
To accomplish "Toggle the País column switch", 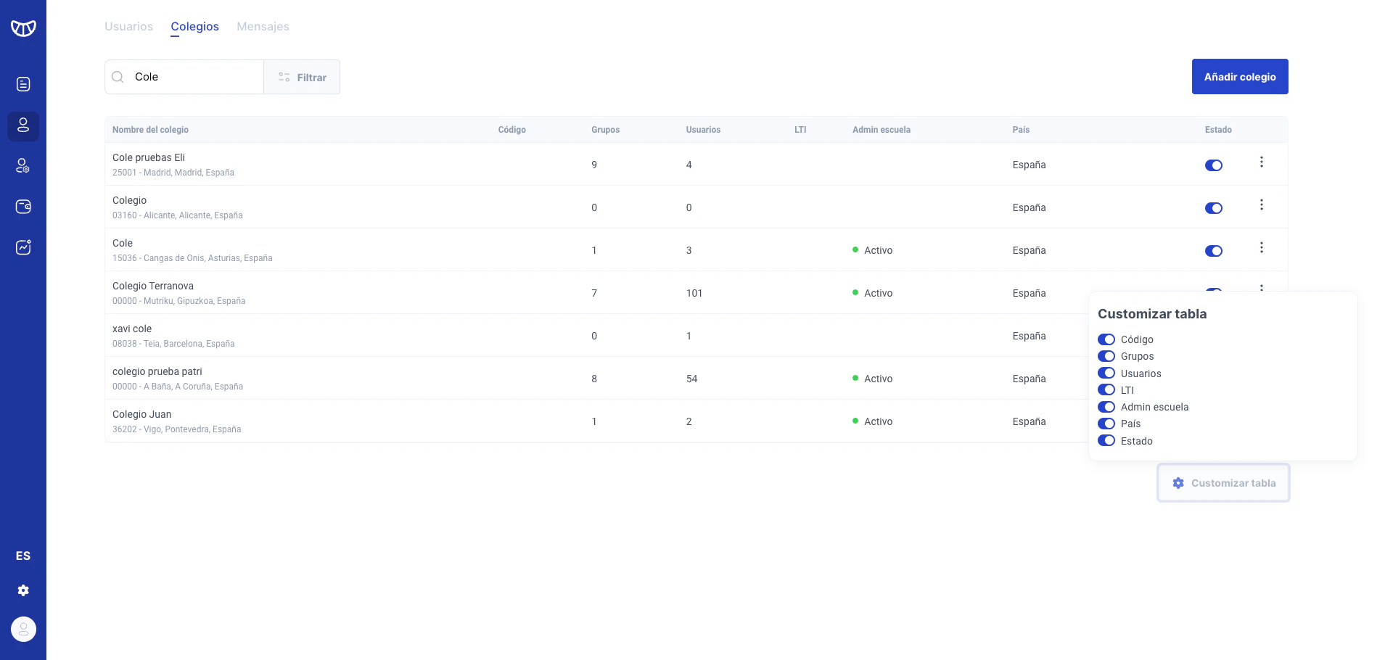I will 1106,424.
